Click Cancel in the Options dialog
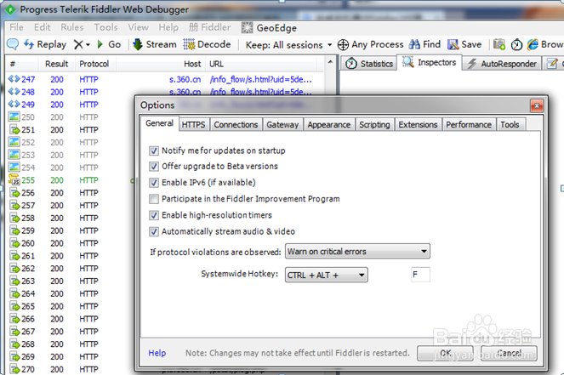Image resolution: width=564 pixels, height=375 pixels. point(509,353)
